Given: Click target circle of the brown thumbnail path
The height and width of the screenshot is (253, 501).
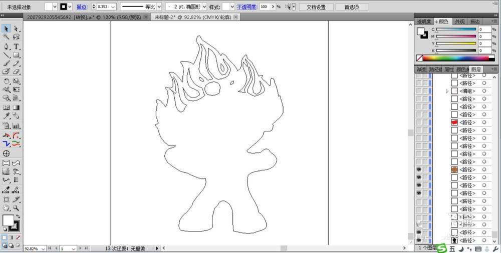Looking at the screenshot, I should [484, 169].
